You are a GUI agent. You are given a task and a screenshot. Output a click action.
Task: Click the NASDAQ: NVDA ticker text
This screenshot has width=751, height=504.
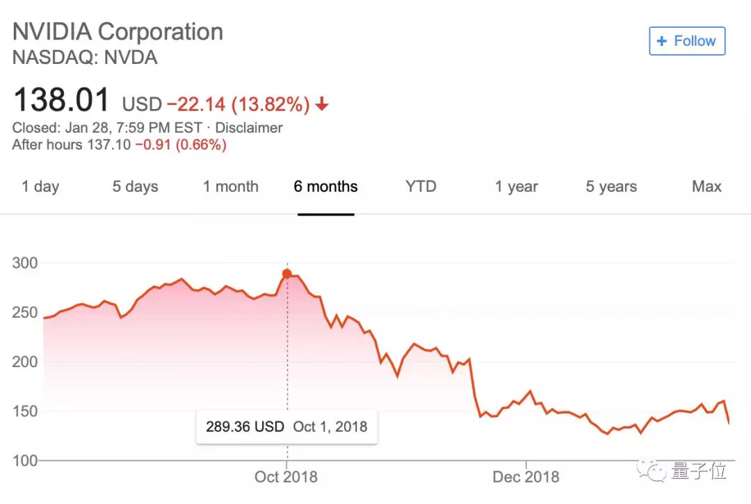85,58
